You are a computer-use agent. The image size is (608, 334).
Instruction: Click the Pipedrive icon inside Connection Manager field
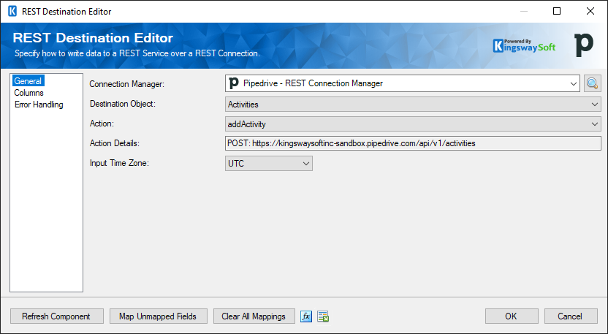[234, 83]
